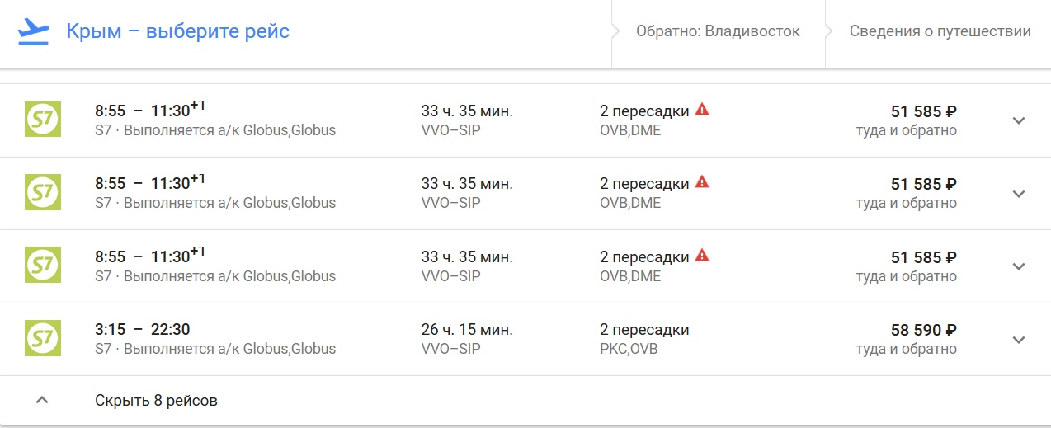Expand details of 58 590 ₽ flight
1051x428 pixels.
click(1019, 339)
